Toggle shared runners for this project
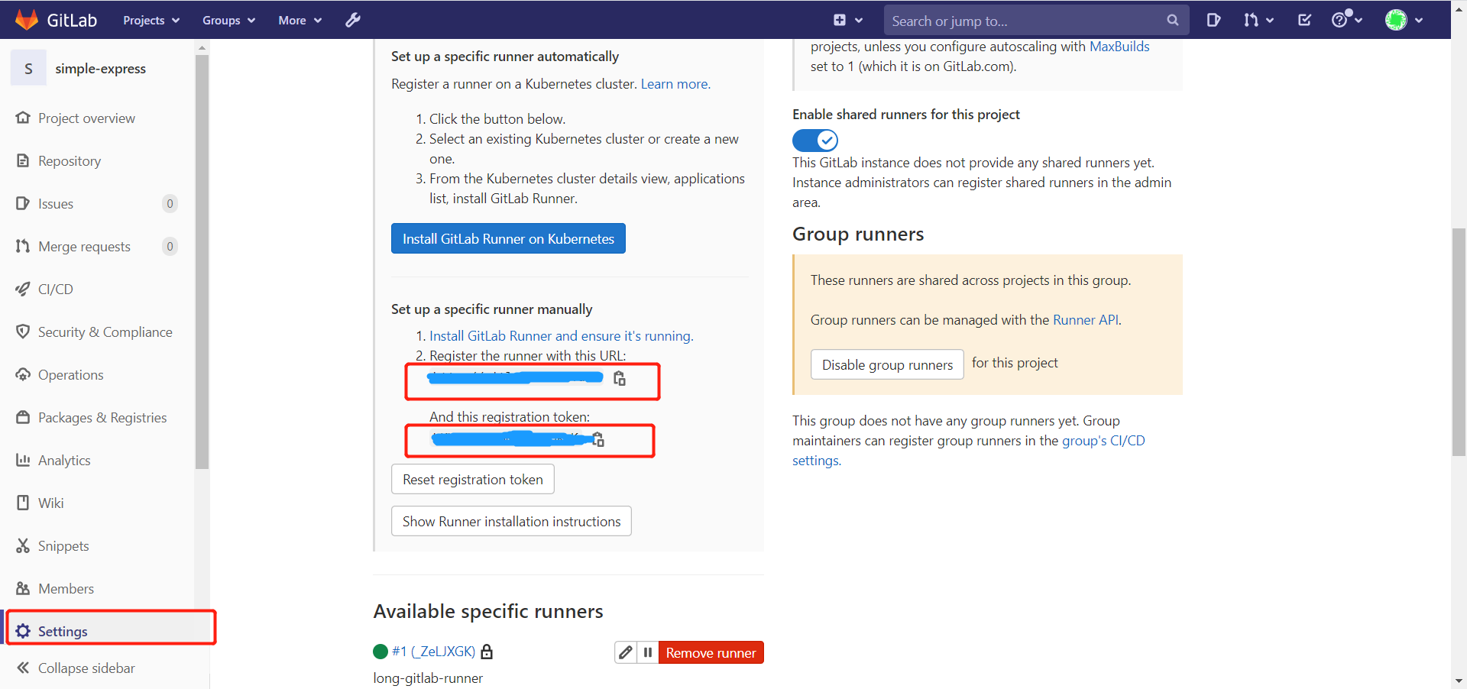This screenshot has width=1467, height=689. pos(815,141)
